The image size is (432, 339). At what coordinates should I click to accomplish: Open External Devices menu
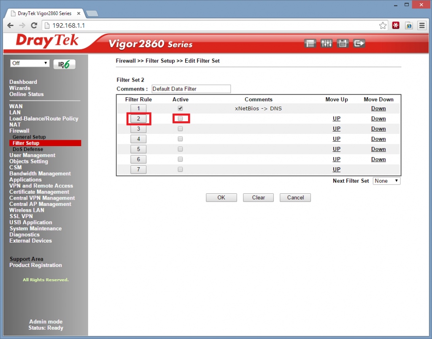point(30,240)
